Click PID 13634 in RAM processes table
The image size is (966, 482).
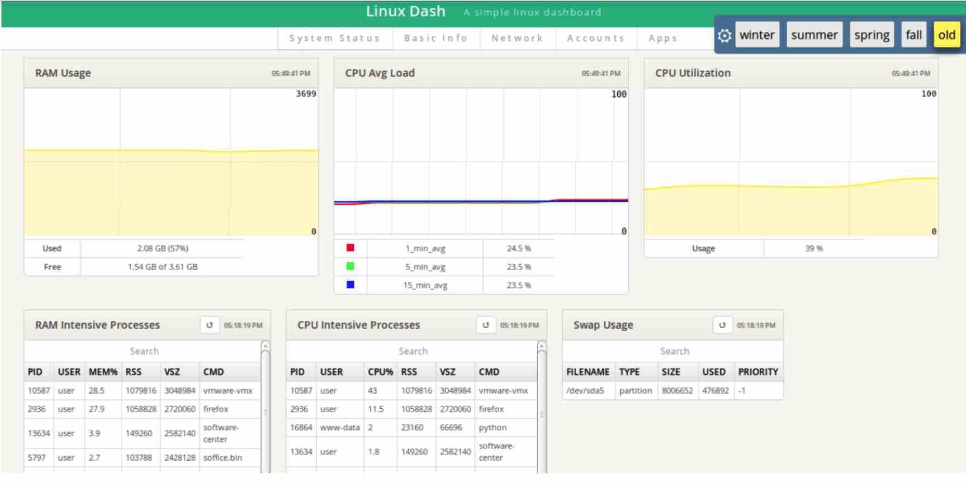(x=39, y=433)
